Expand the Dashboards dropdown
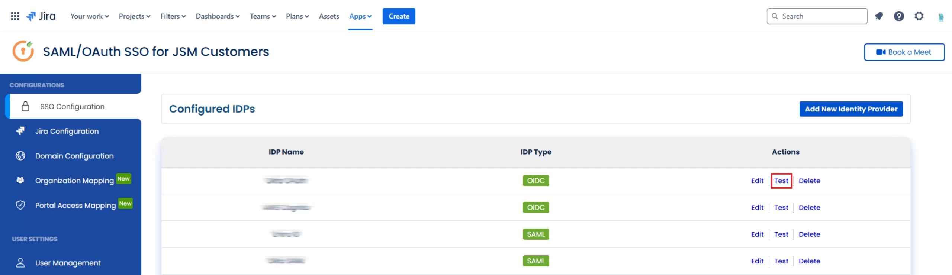 218,16
